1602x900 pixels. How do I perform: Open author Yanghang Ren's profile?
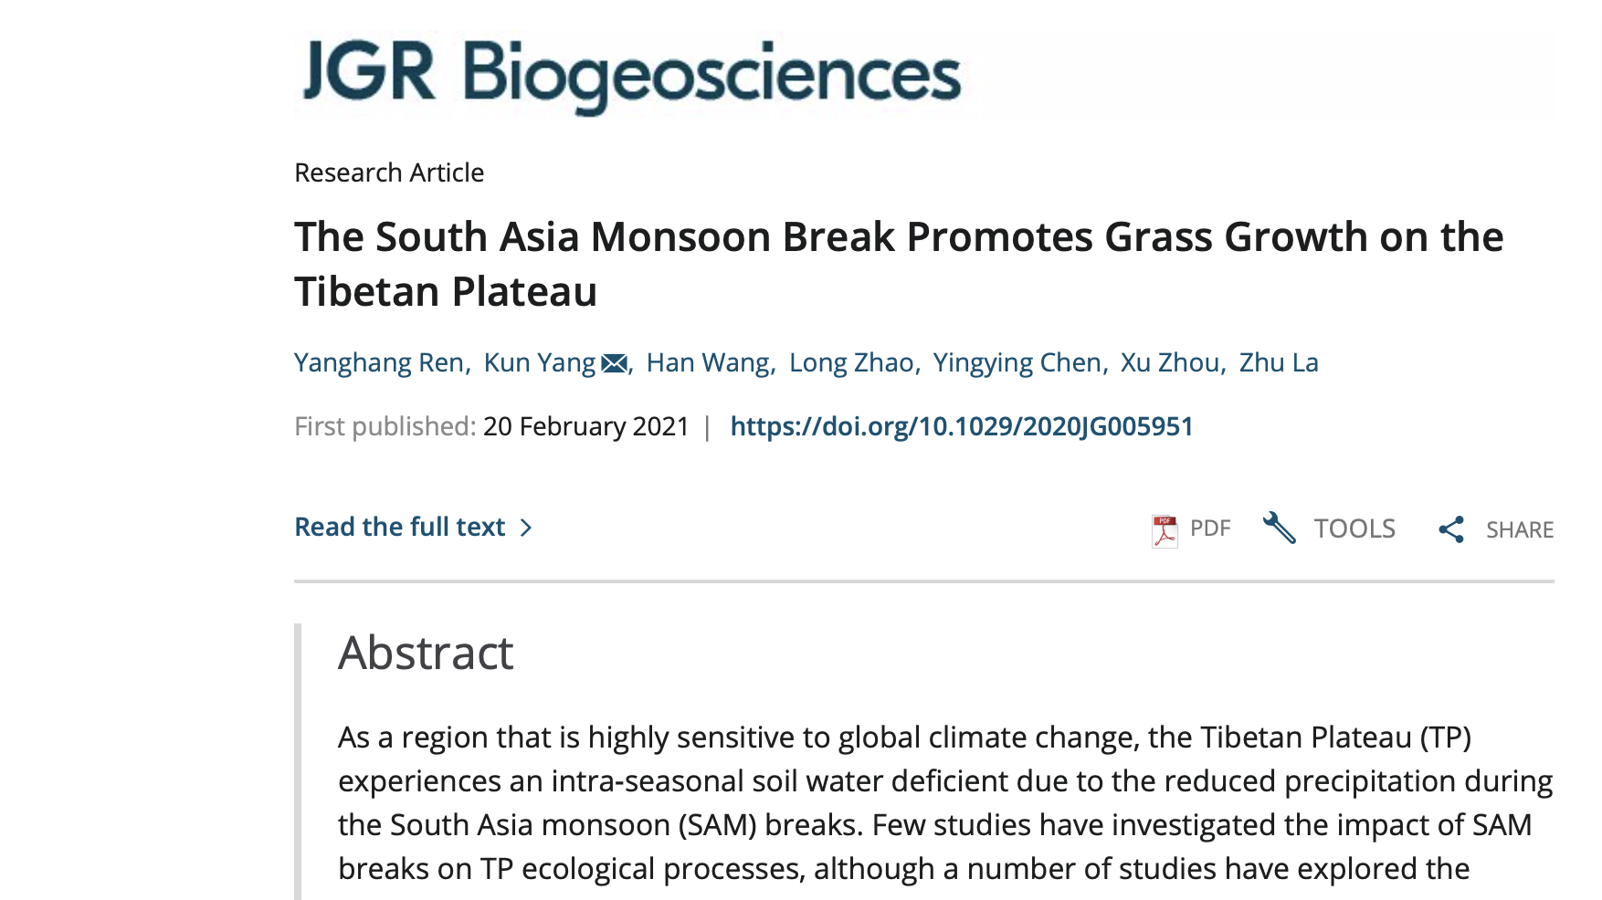(379, 362)
